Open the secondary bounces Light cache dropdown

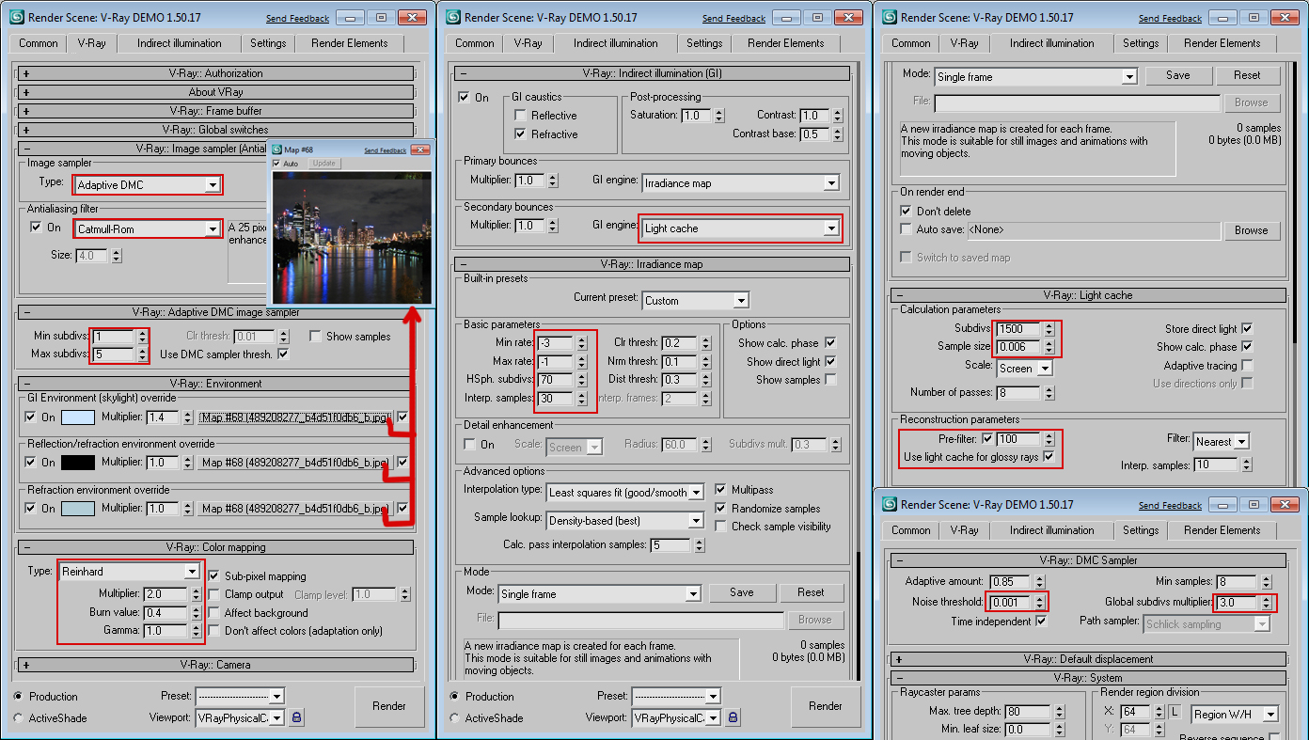pyautogui.click(x=830, y=228)
